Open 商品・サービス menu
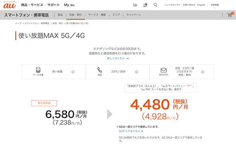 pos(32,5)
